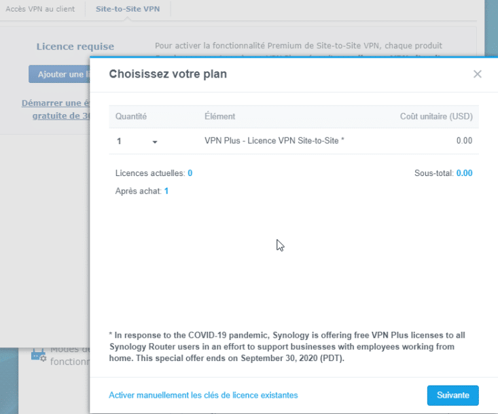498x414 pixels.
Task: Switch to the Accès VPN au client tab
Action: pyautogui.click(x=41, y=10)
